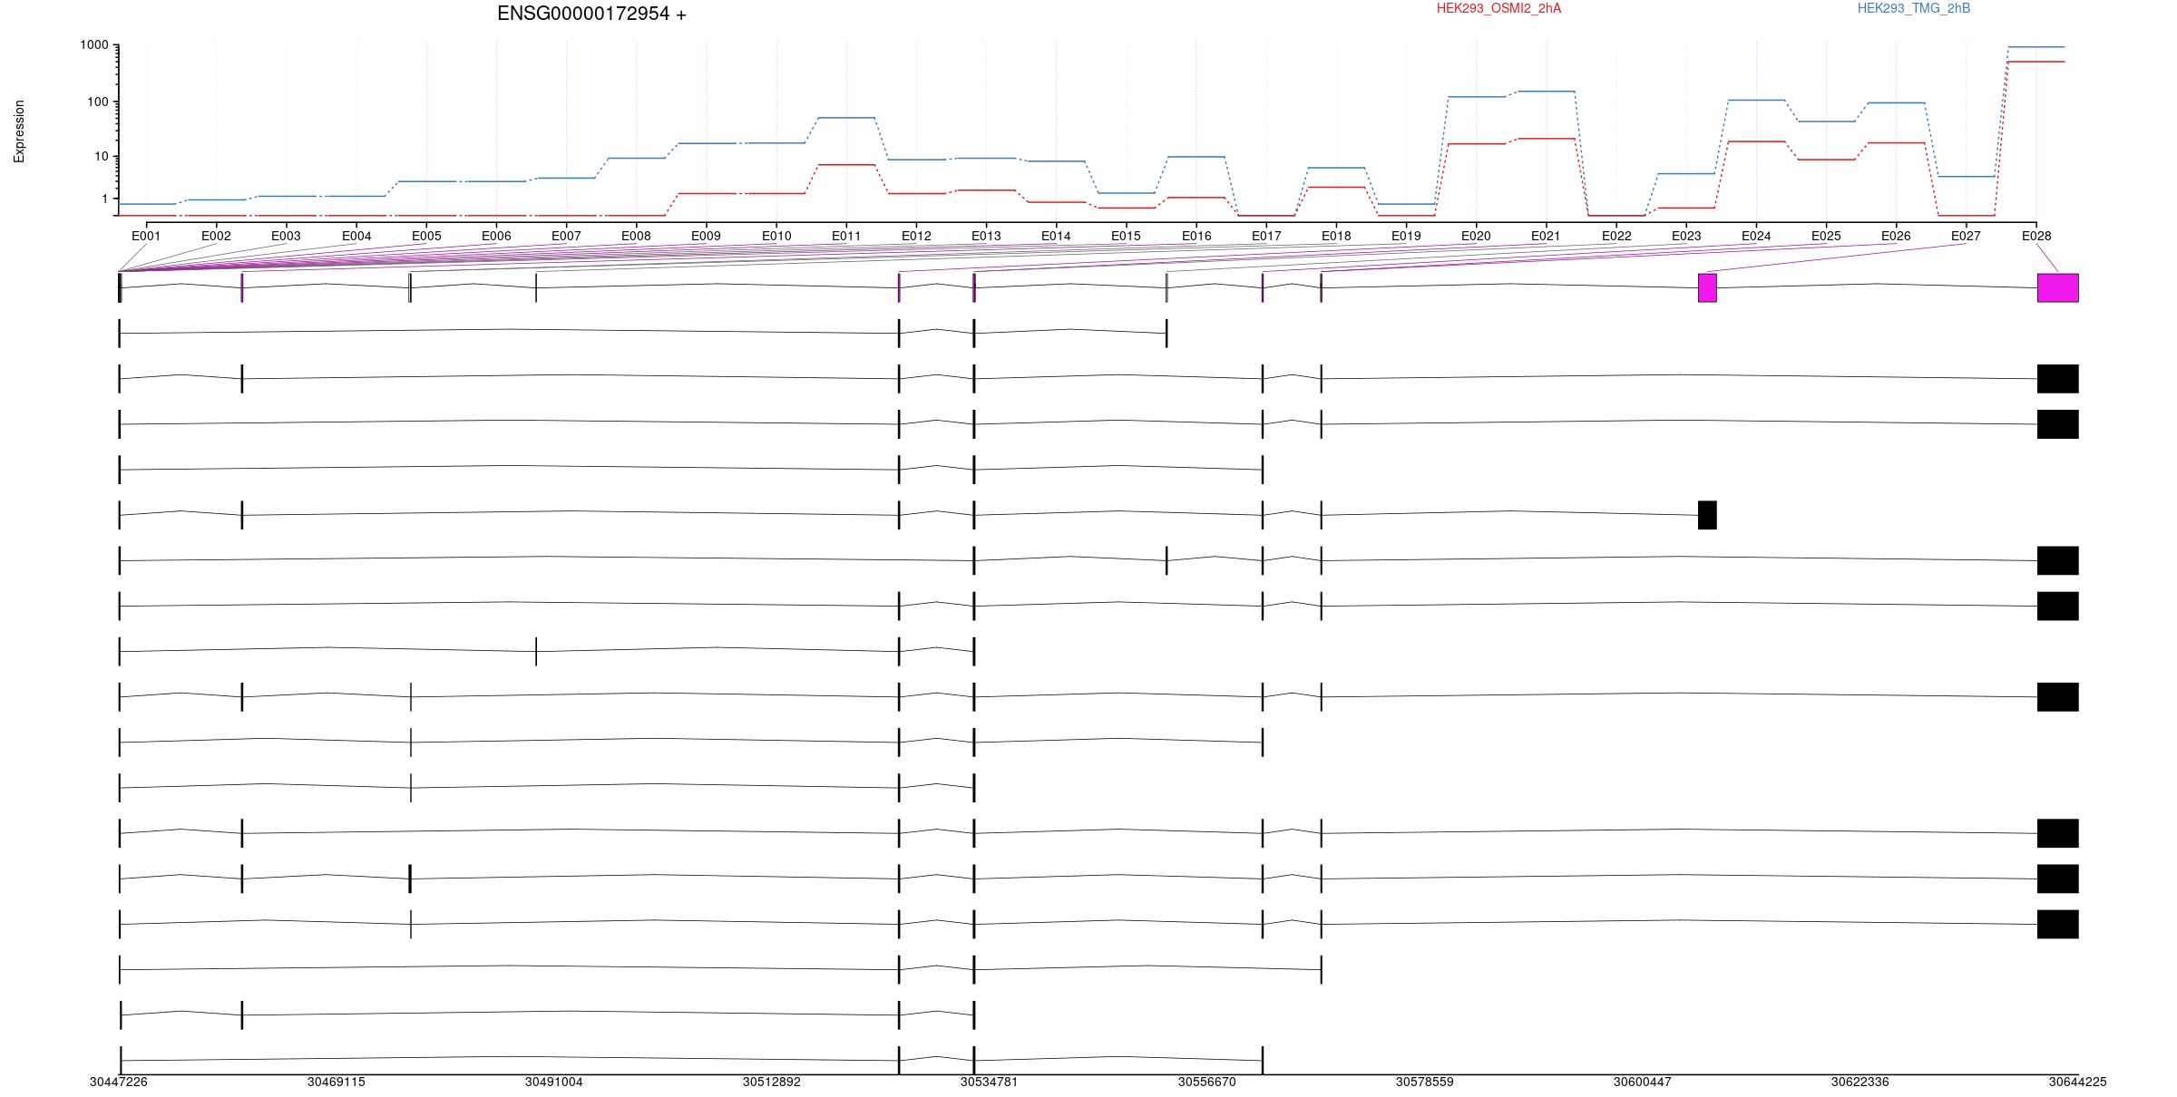
Task: Click exon label E026
Action: tap(1896, 236)
